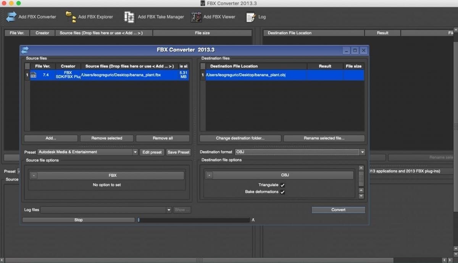
Task: Select Autodesk Media & Entertainment preset field
Action: tap(87, 152)
